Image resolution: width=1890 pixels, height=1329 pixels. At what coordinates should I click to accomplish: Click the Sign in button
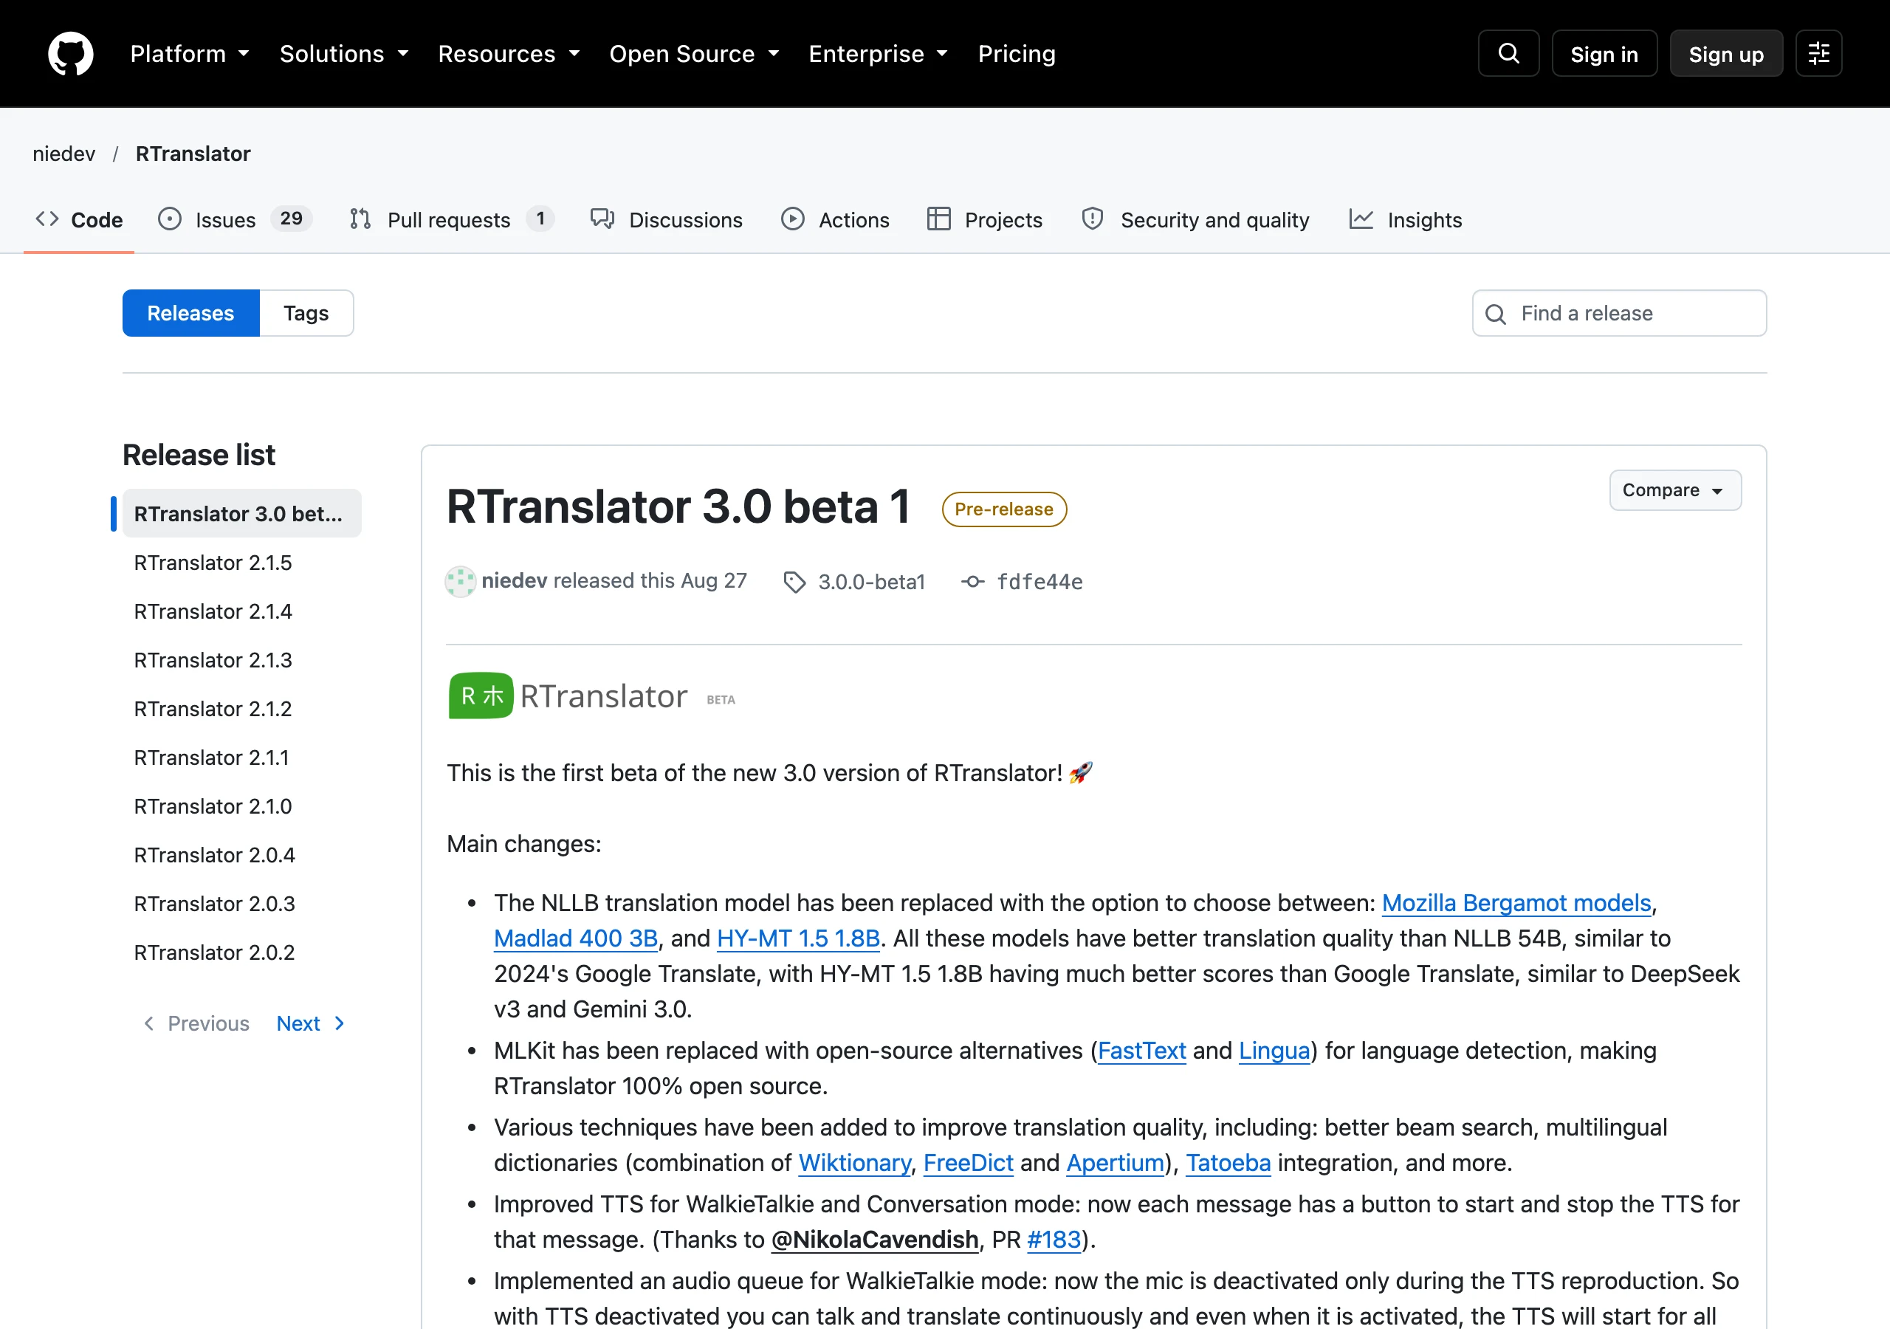[1604, 53]
